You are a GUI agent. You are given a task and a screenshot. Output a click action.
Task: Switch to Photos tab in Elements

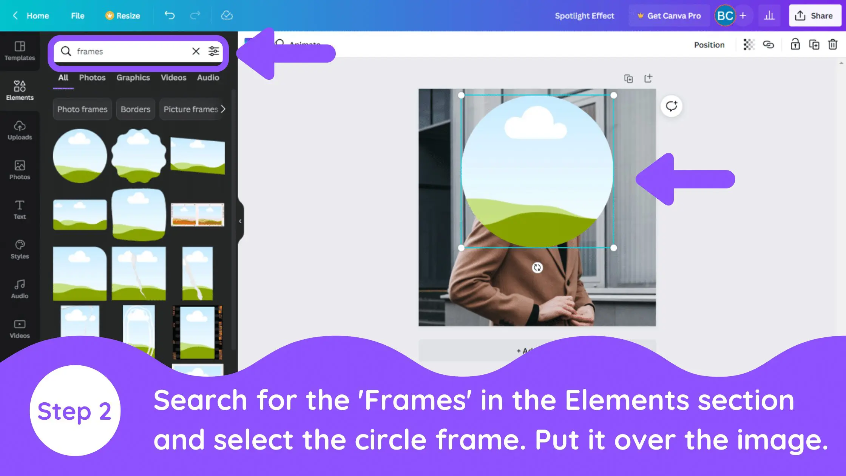pyautogui.click(x=92, y=77)
